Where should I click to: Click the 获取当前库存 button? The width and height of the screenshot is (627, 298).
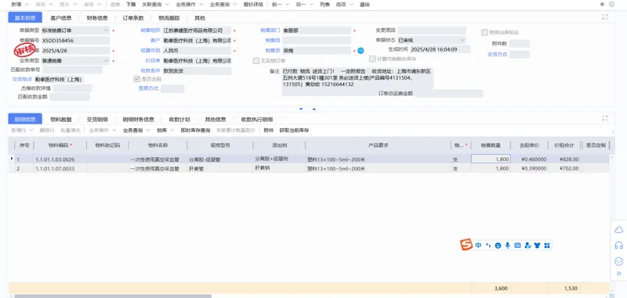[295, 130]
